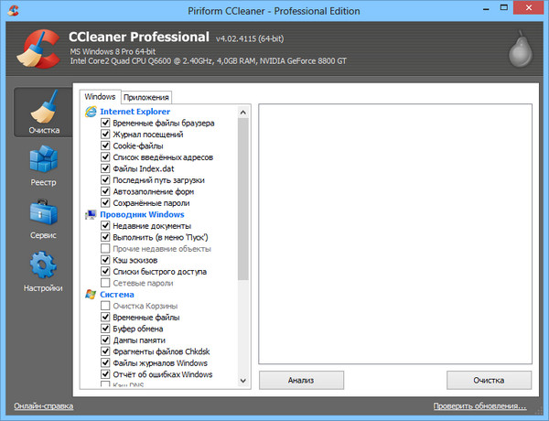Select the Проводник Windows group header

[x=141, y=214]
